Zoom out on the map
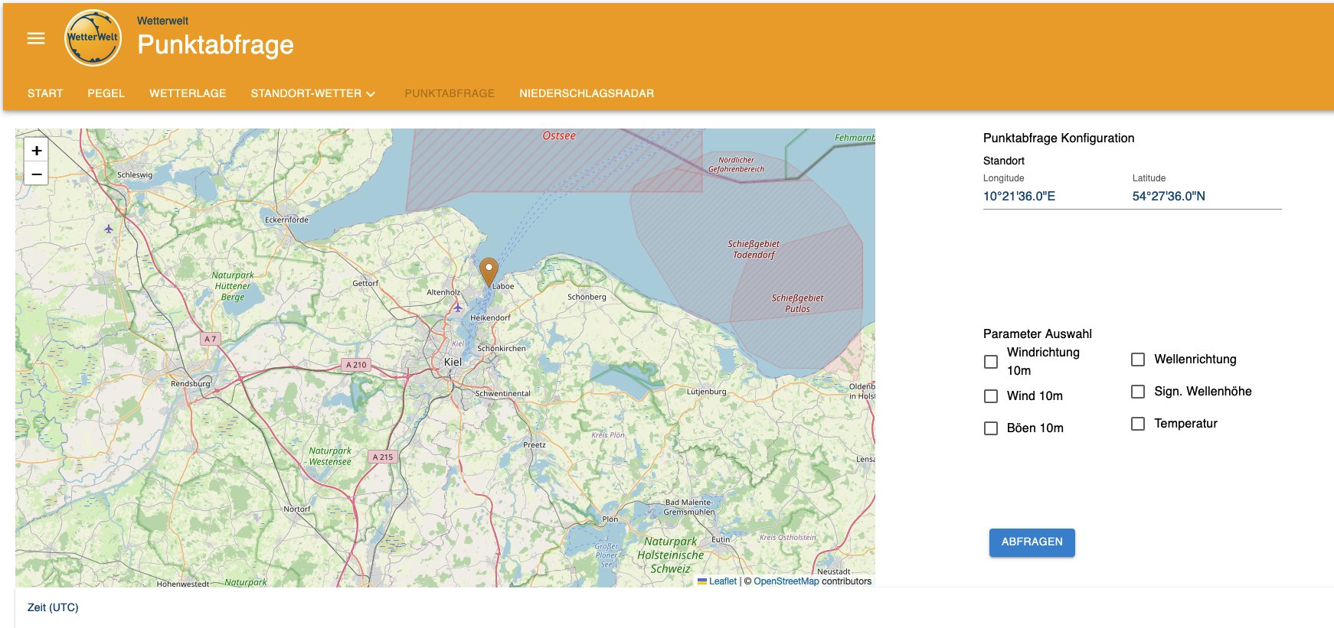Viewport: 1334px width, 628px height. point(36,174)
